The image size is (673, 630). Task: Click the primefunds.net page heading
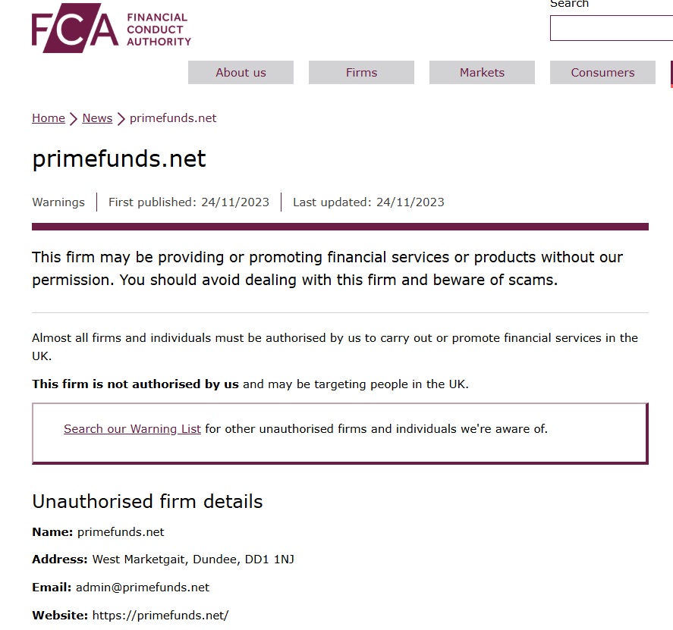[119, 159]
